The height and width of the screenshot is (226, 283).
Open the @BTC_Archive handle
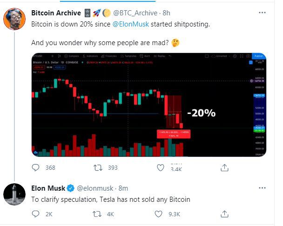point(135,13)
